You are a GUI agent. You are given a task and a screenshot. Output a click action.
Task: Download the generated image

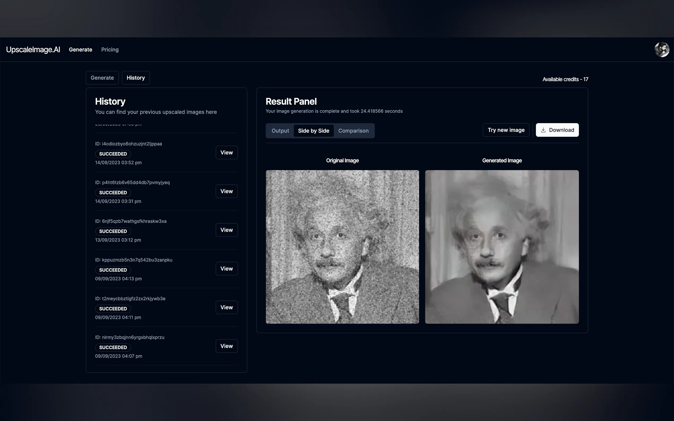click(x=557, y=130)
